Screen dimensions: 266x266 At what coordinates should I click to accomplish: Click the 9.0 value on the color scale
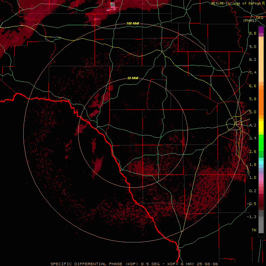click(x=253, y=46)
